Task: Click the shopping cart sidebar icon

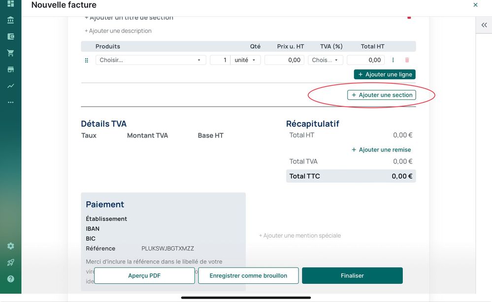Action: coord(10,53)
